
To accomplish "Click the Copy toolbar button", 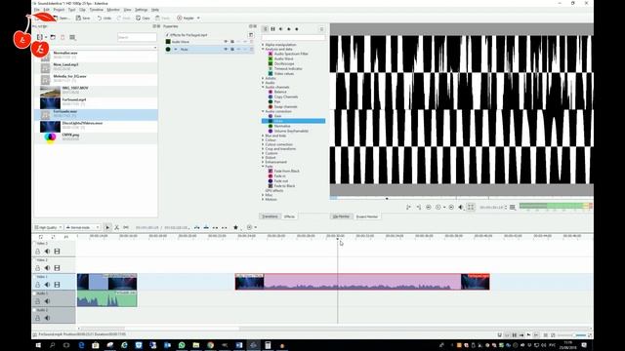I will click(x=144, y=18).
